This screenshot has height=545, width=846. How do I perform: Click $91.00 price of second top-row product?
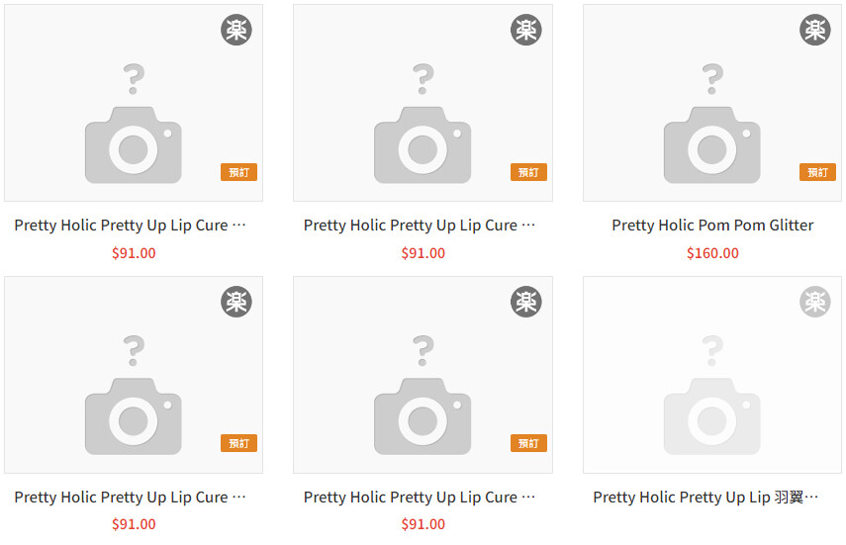coord(423,253)
